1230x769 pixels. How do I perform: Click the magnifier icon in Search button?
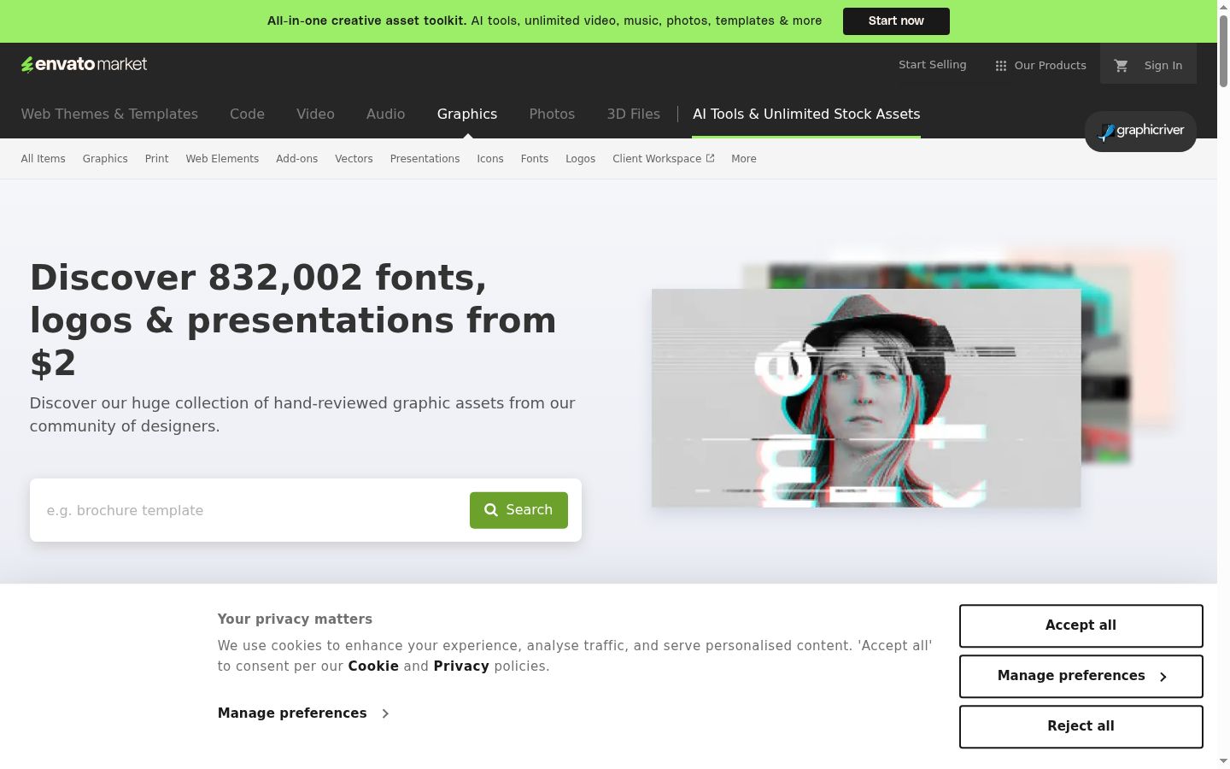point(491,510)
